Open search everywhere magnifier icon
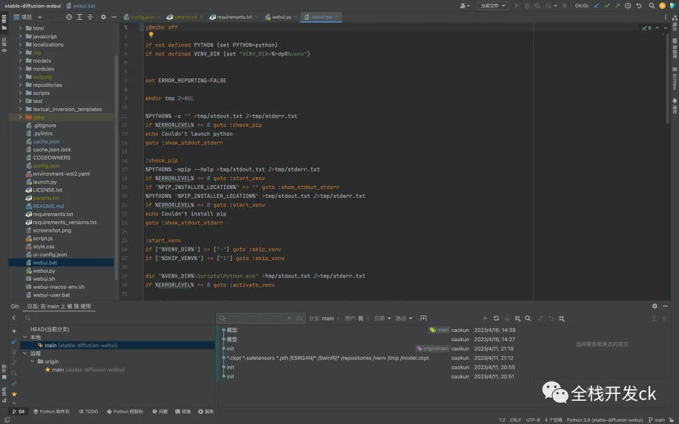 (x=651, y=6)
